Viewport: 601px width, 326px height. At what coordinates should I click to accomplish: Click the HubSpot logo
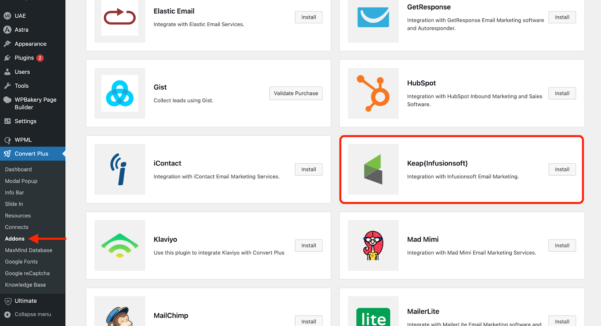[373, 93]
